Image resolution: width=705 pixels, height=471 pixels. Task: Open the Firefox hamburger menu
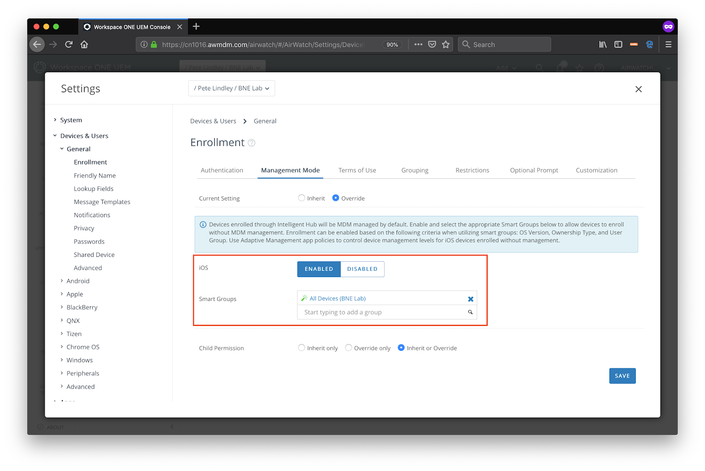[668, 45]
